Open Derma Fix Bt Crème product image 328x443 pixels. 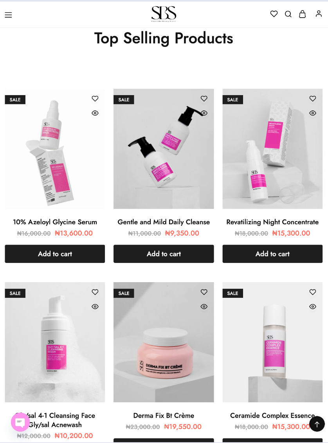[164, 342]
